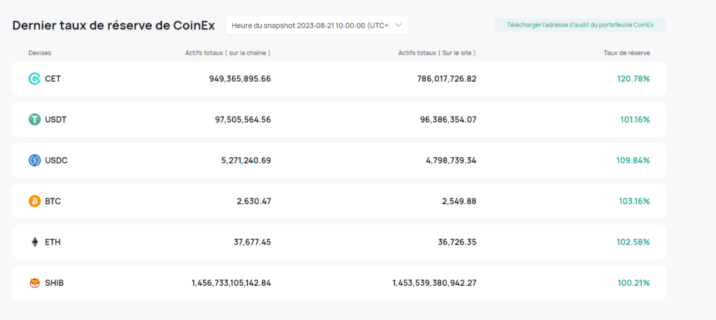Screen dimensions: 716x320
Task: Select the value 4,798,739.34
Action: 451,160
